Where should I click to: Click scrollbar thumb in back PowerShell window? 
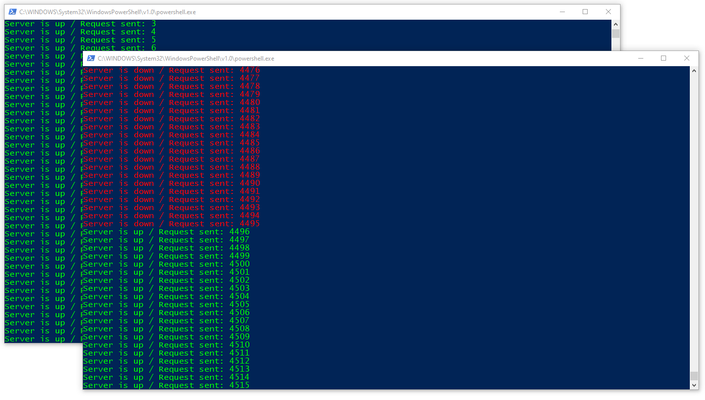(615, 33)
